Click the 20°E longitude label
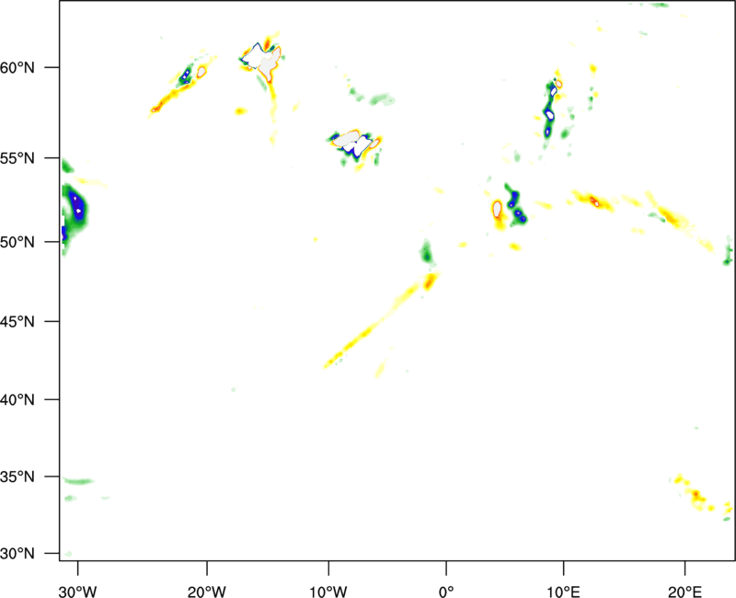The width and height of the screenshot is (736, 598). pos(684,592)
